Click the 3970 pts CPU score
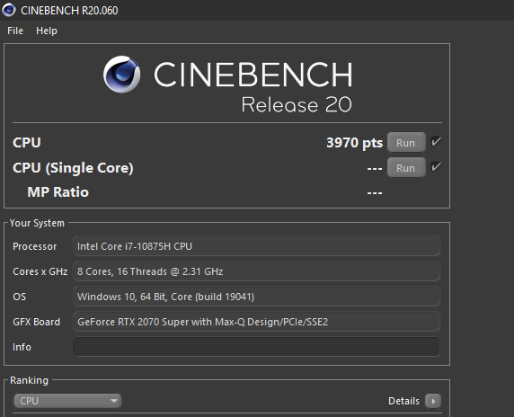The height and width of the screenshot is (417, 514). pos(354,143)
